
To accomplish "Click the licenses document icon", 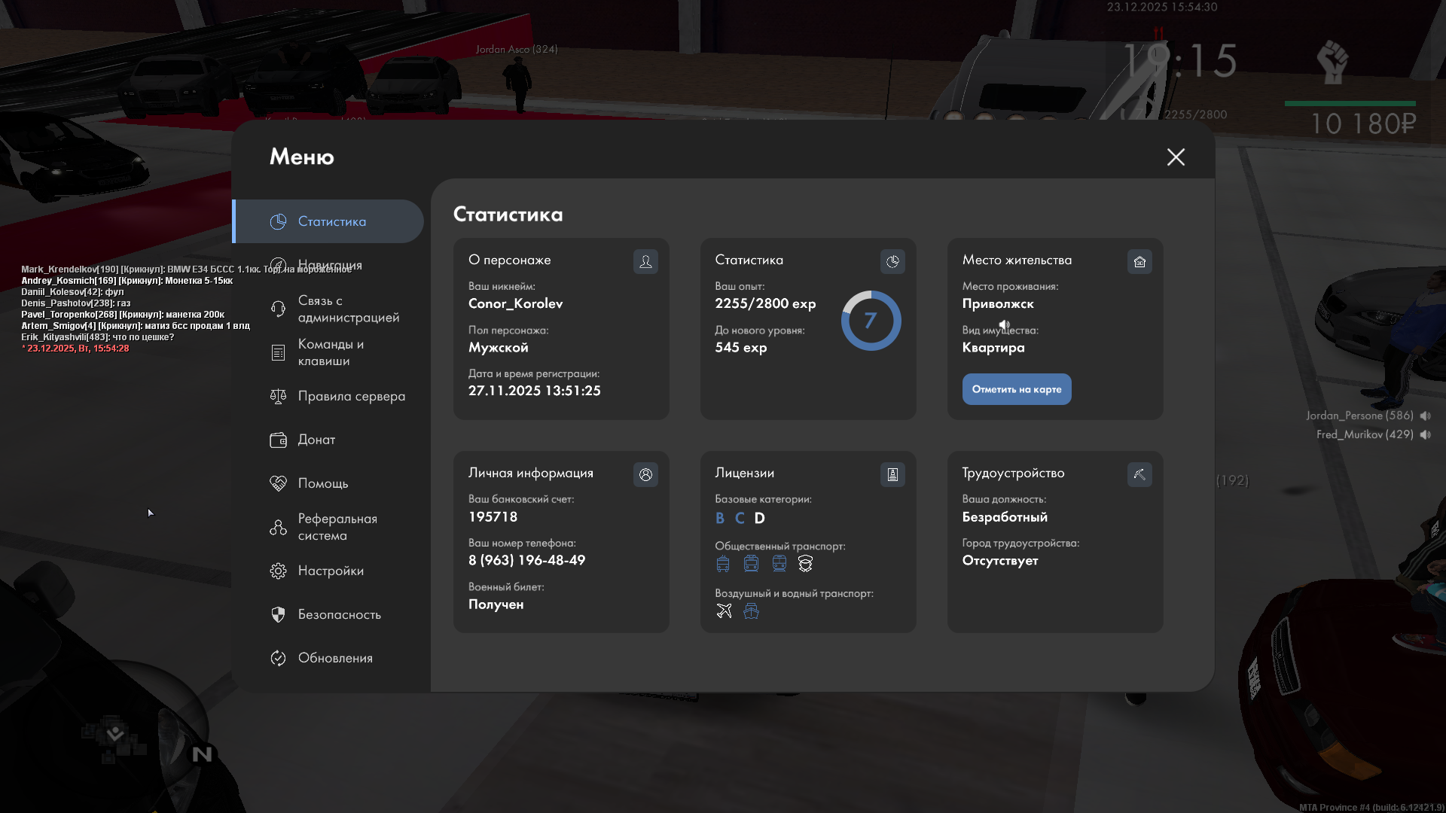I will (x=892, y=474).
